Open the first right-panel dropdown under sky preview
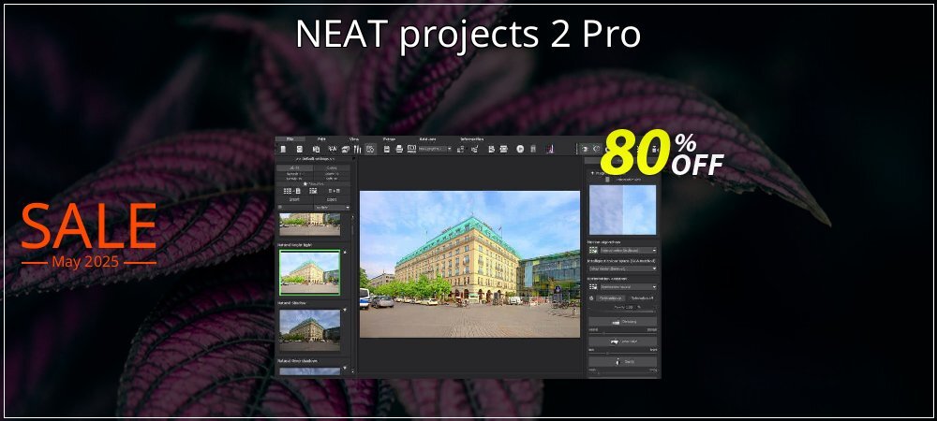This screenshot has height=421, width=937. (629, 251)
